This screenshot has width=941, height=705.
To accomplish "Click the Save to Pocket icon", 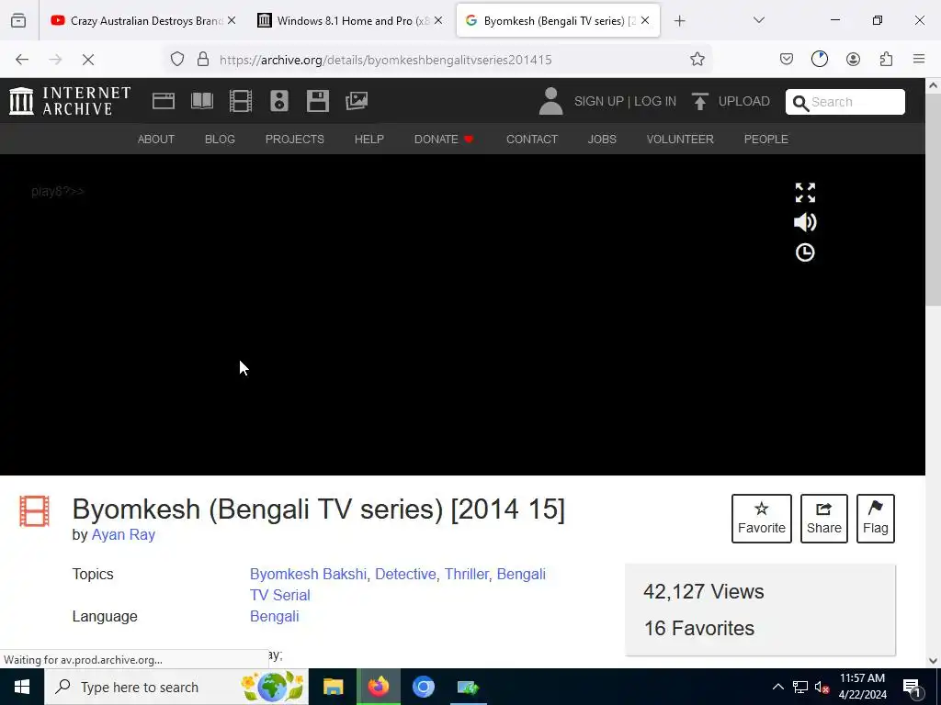I will click(x=787, y=59).
